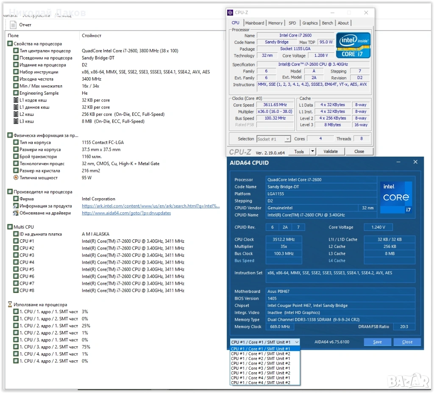
Task: Click the hourglass icon beside Използване на процесора
Action: (x=10, y=305)
